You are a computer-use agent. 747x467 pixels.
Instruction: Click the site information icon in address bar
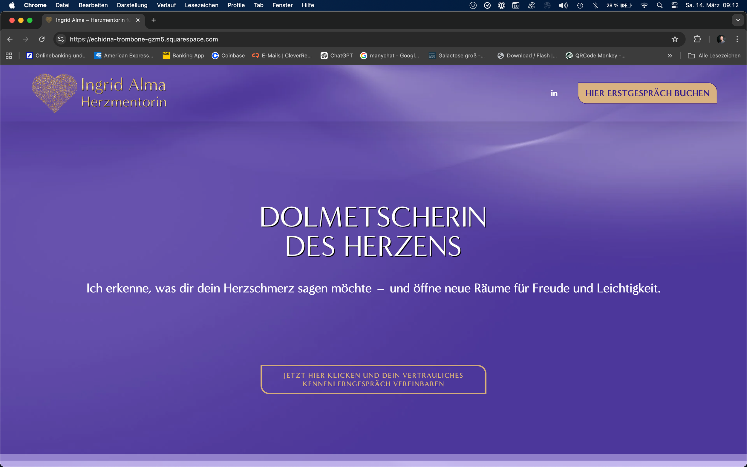tap(61, 39)
